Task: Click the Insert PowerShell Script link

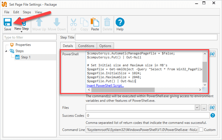Action: [x=105, y=85]
